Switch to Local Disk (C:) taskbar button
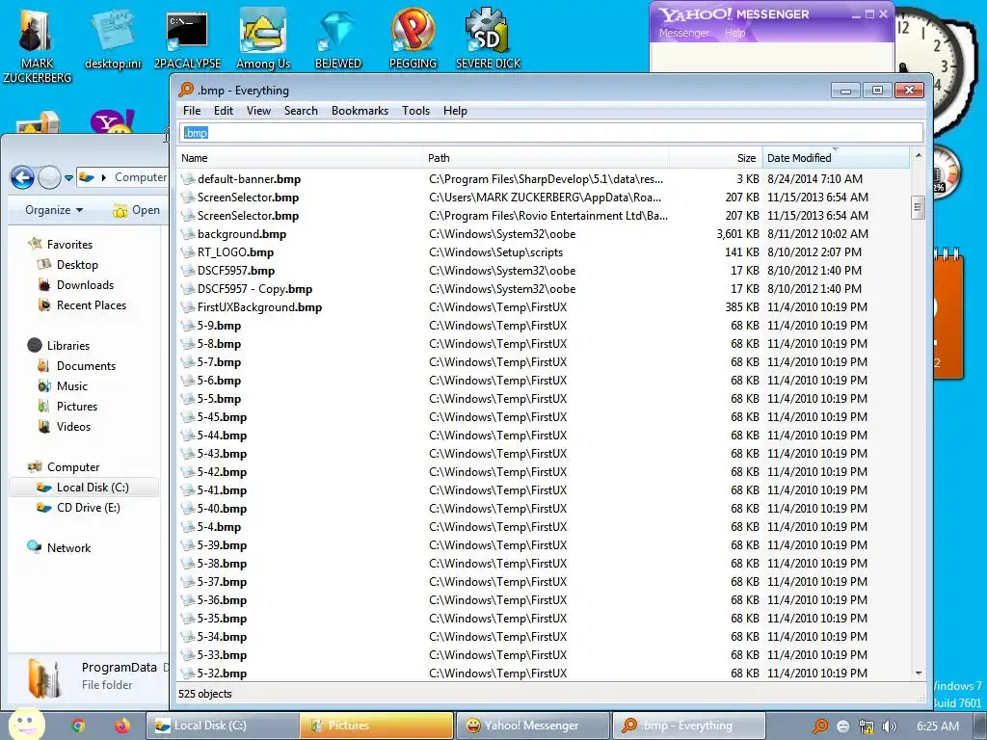The width and height of the screenshot is (987, 740). click(x=223, y=726)
